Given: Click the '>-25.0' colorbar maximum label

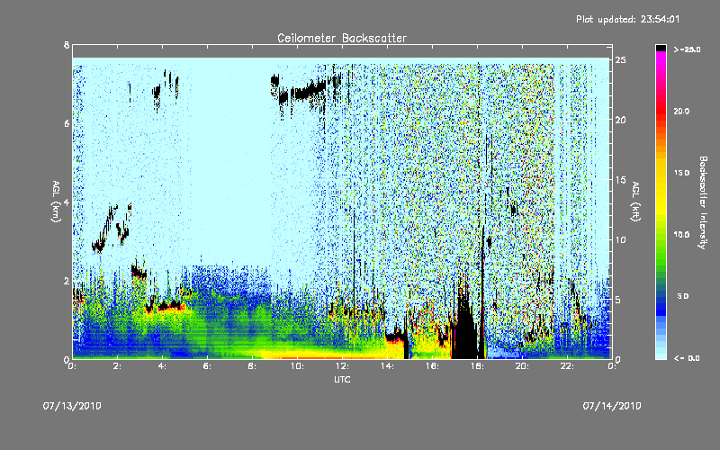Looking at the screenshot, I should tap(687, 49).
